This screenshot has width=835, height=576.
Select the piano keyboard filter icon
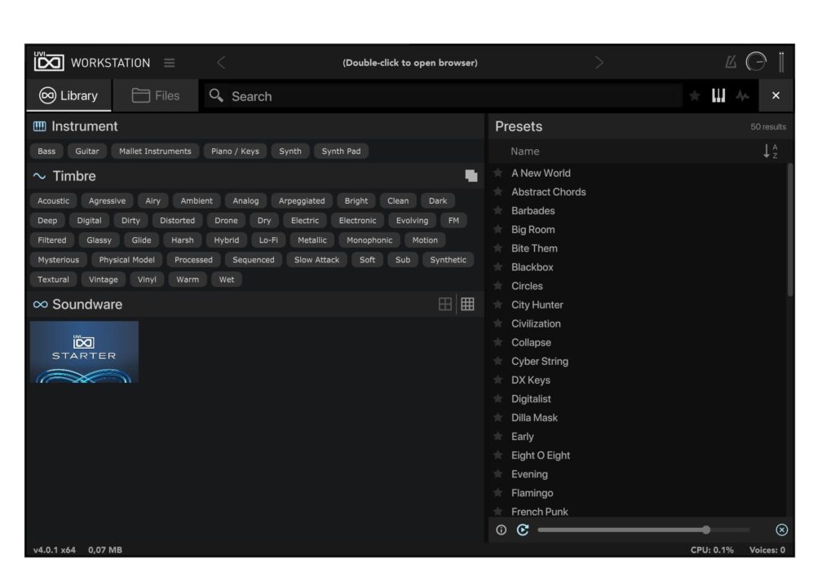pos(718,95)
